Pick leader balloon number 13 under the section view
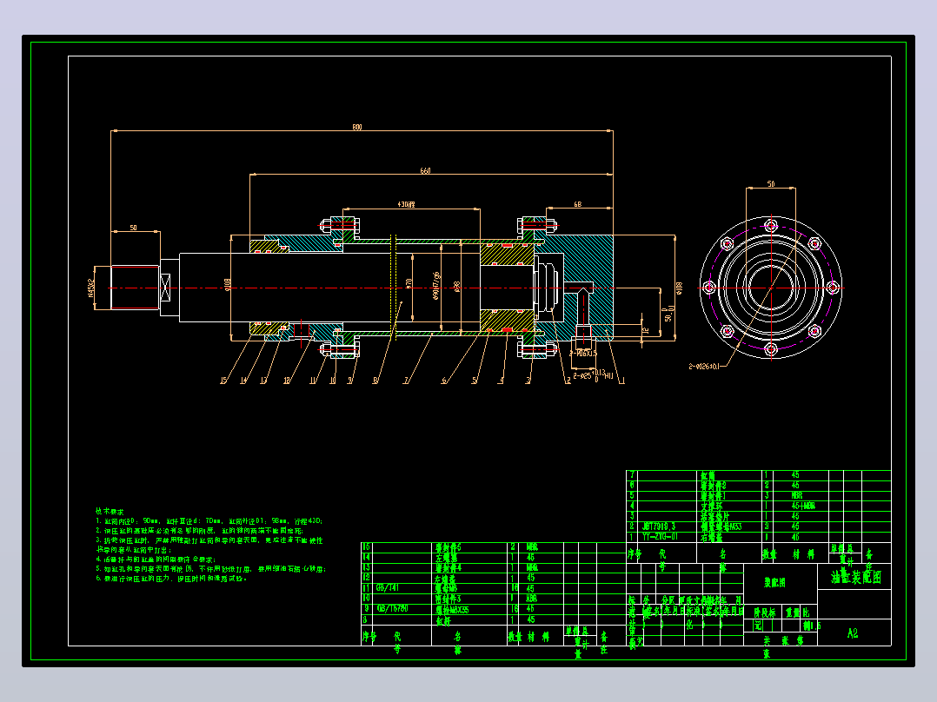Viewport: 937px width, 702px height. pos(263,381)
